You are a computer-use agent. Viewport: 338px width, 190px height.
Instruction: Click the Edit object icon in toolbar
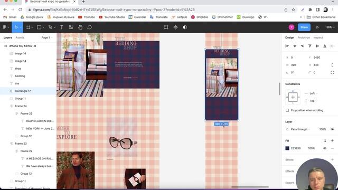point(166,27)
